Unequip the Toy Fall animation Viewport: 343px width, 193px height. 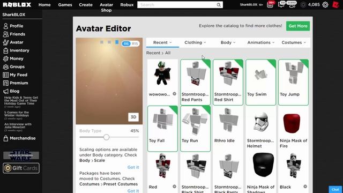[x=162, y=129]
